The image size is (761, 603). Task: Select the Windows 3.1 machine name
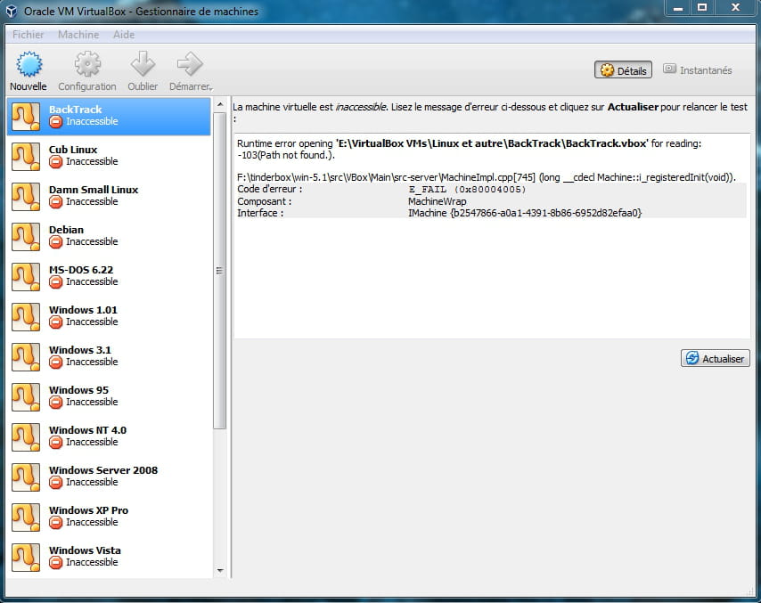point(80,350)
